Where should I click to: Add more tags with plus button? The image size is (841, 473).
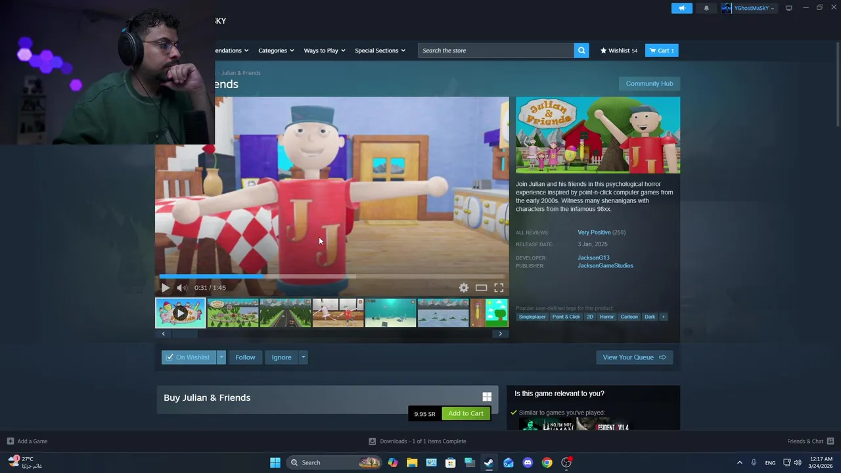pos(664,317)
